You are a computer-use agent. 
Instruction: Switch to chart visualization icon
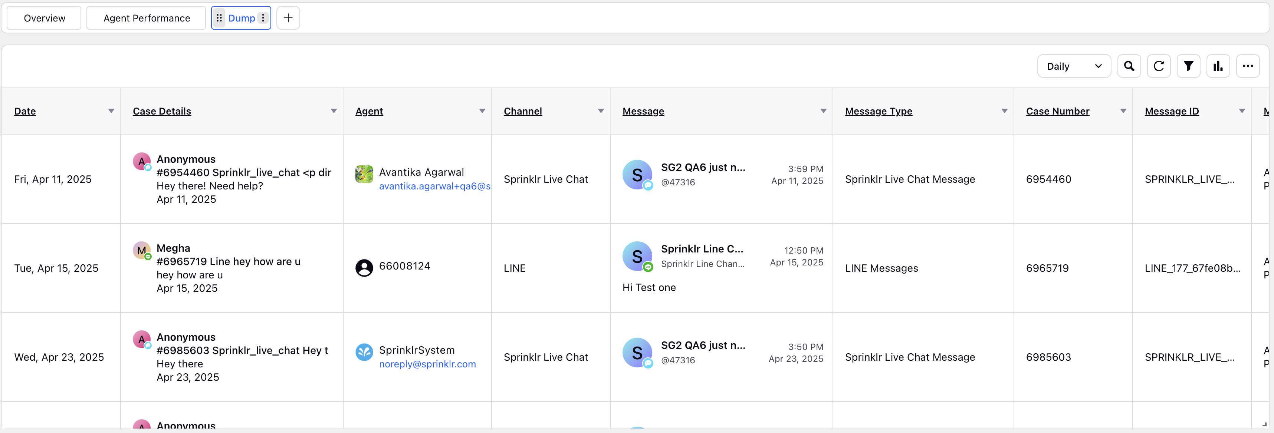[1218, 66]
